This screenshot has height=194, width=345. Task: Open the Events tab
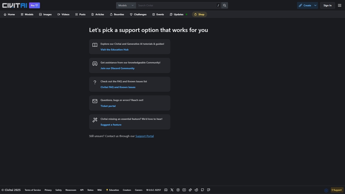pos(158,14)
